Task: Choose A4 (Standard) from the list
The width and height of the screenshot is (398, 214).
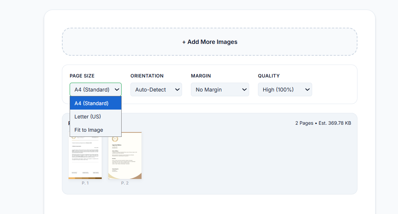Action: tap(96, 103)
